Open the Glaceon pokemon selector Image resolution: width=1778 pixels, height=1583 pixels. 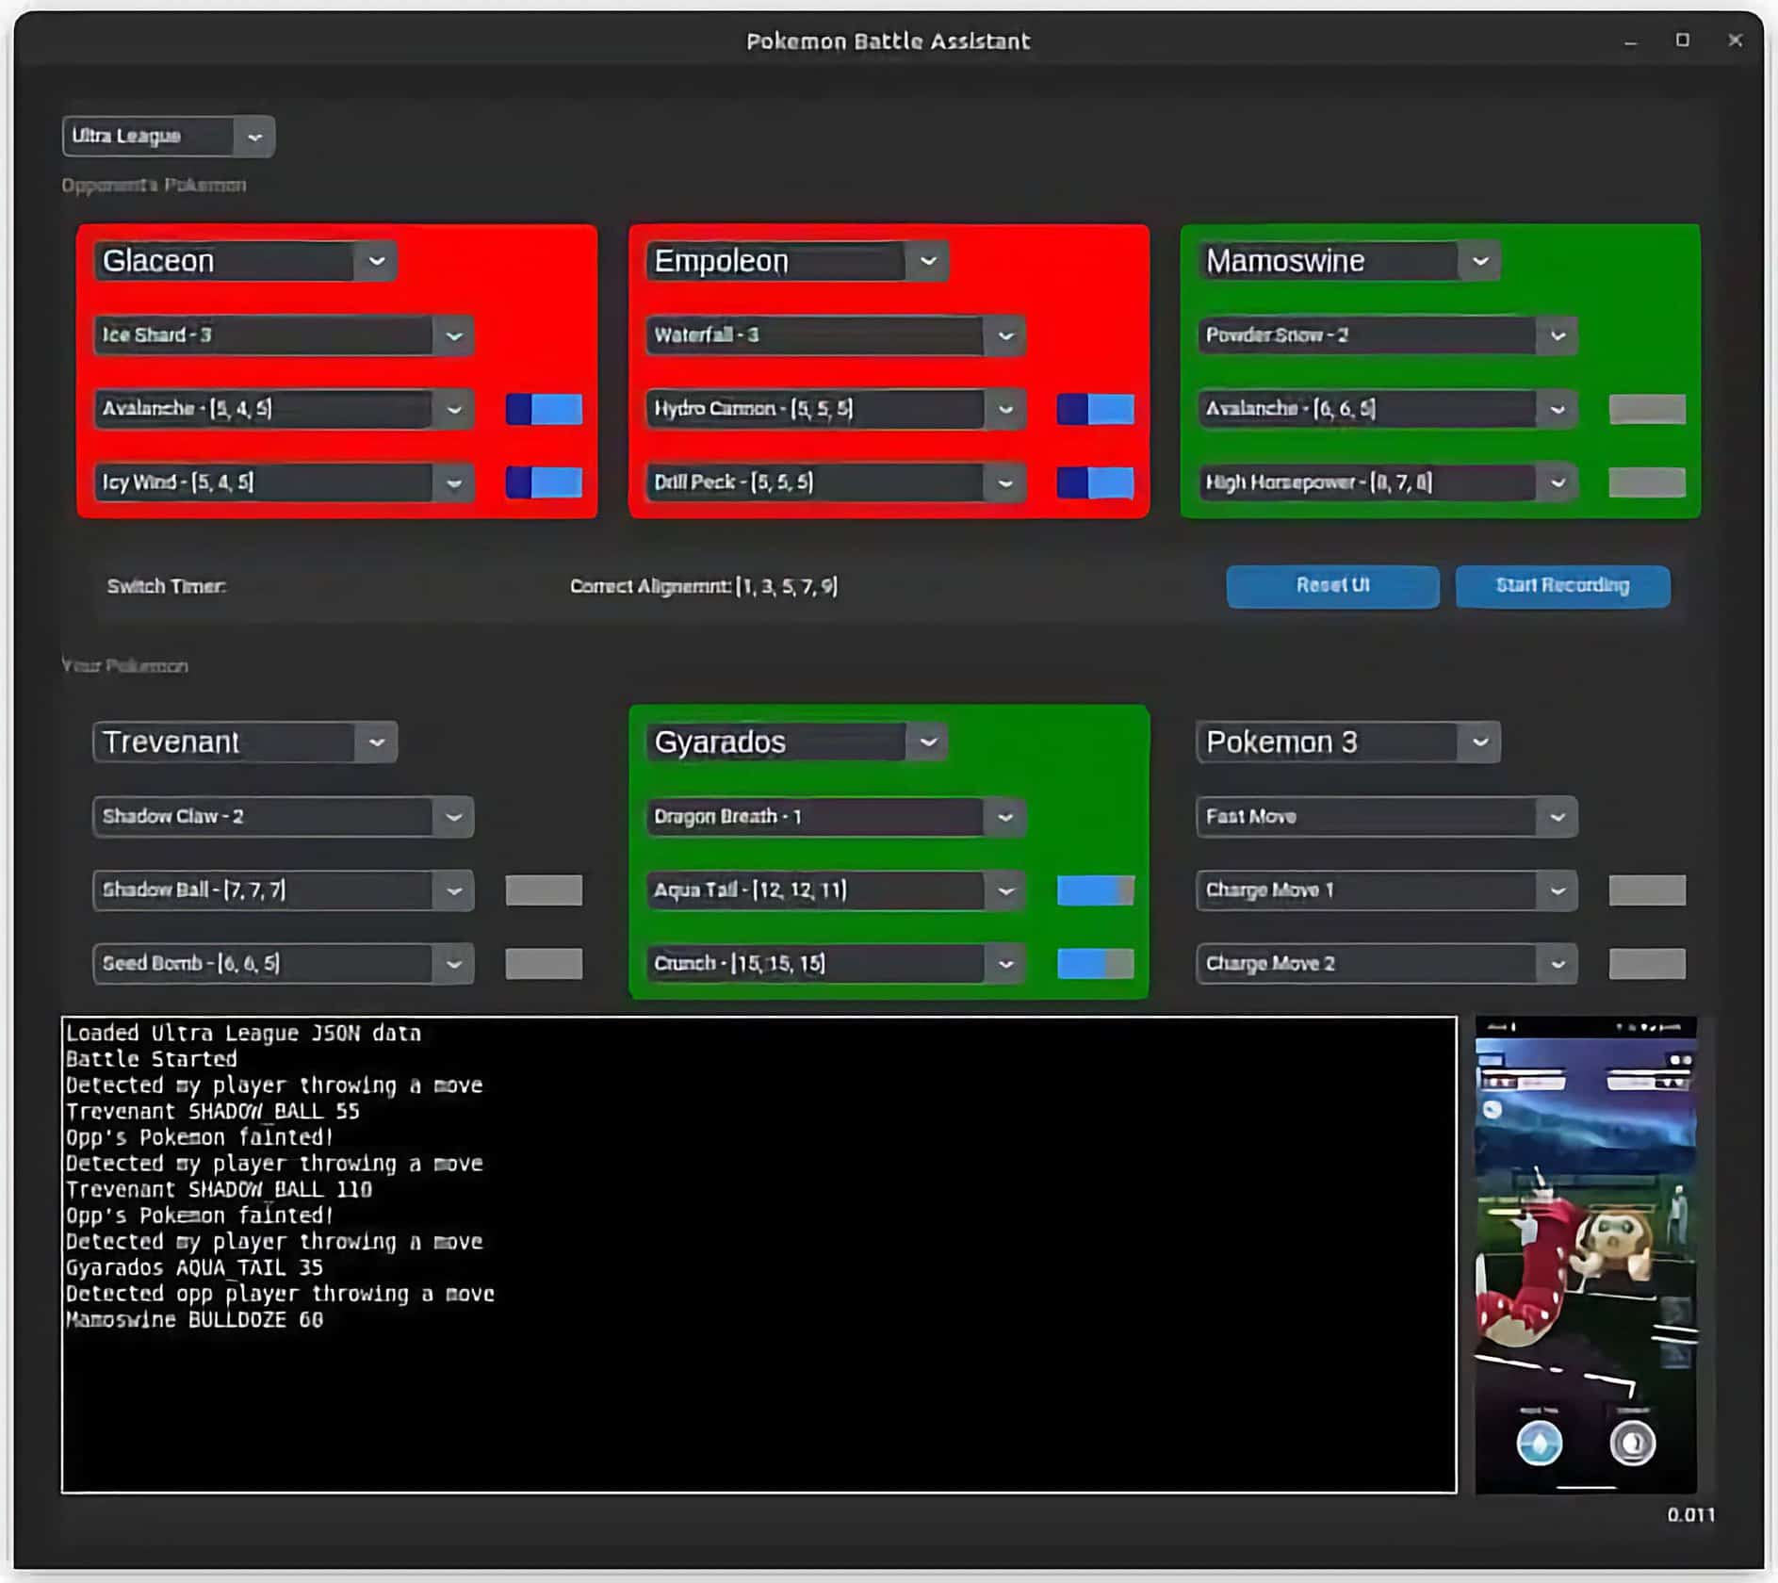(245, 261)
